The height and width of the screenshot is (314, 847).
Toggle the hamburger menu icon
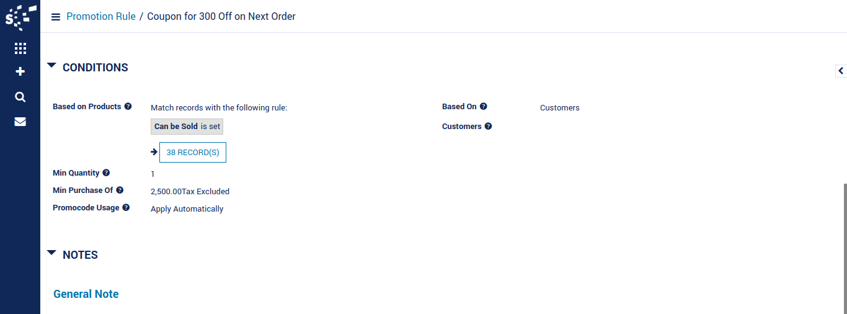(56, 17)
